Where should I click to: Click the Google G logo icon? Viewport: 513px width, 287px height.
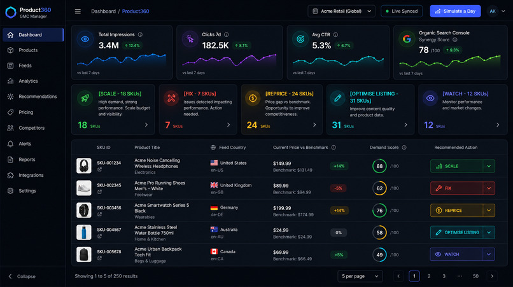(407, 39)
